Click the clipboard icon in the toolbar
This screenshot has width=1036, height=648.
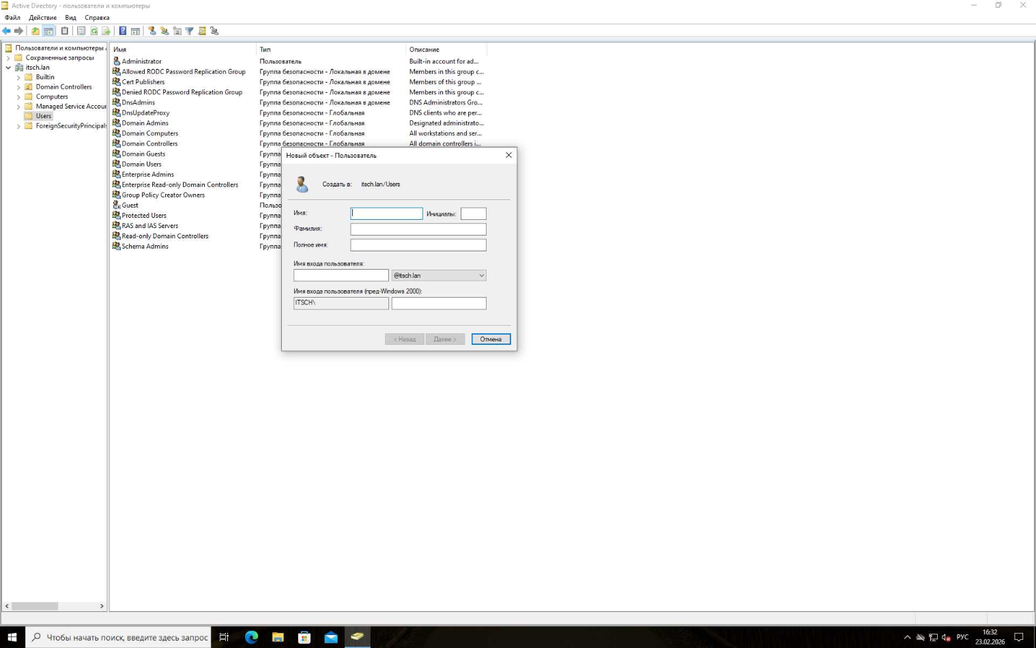[65, 31]
